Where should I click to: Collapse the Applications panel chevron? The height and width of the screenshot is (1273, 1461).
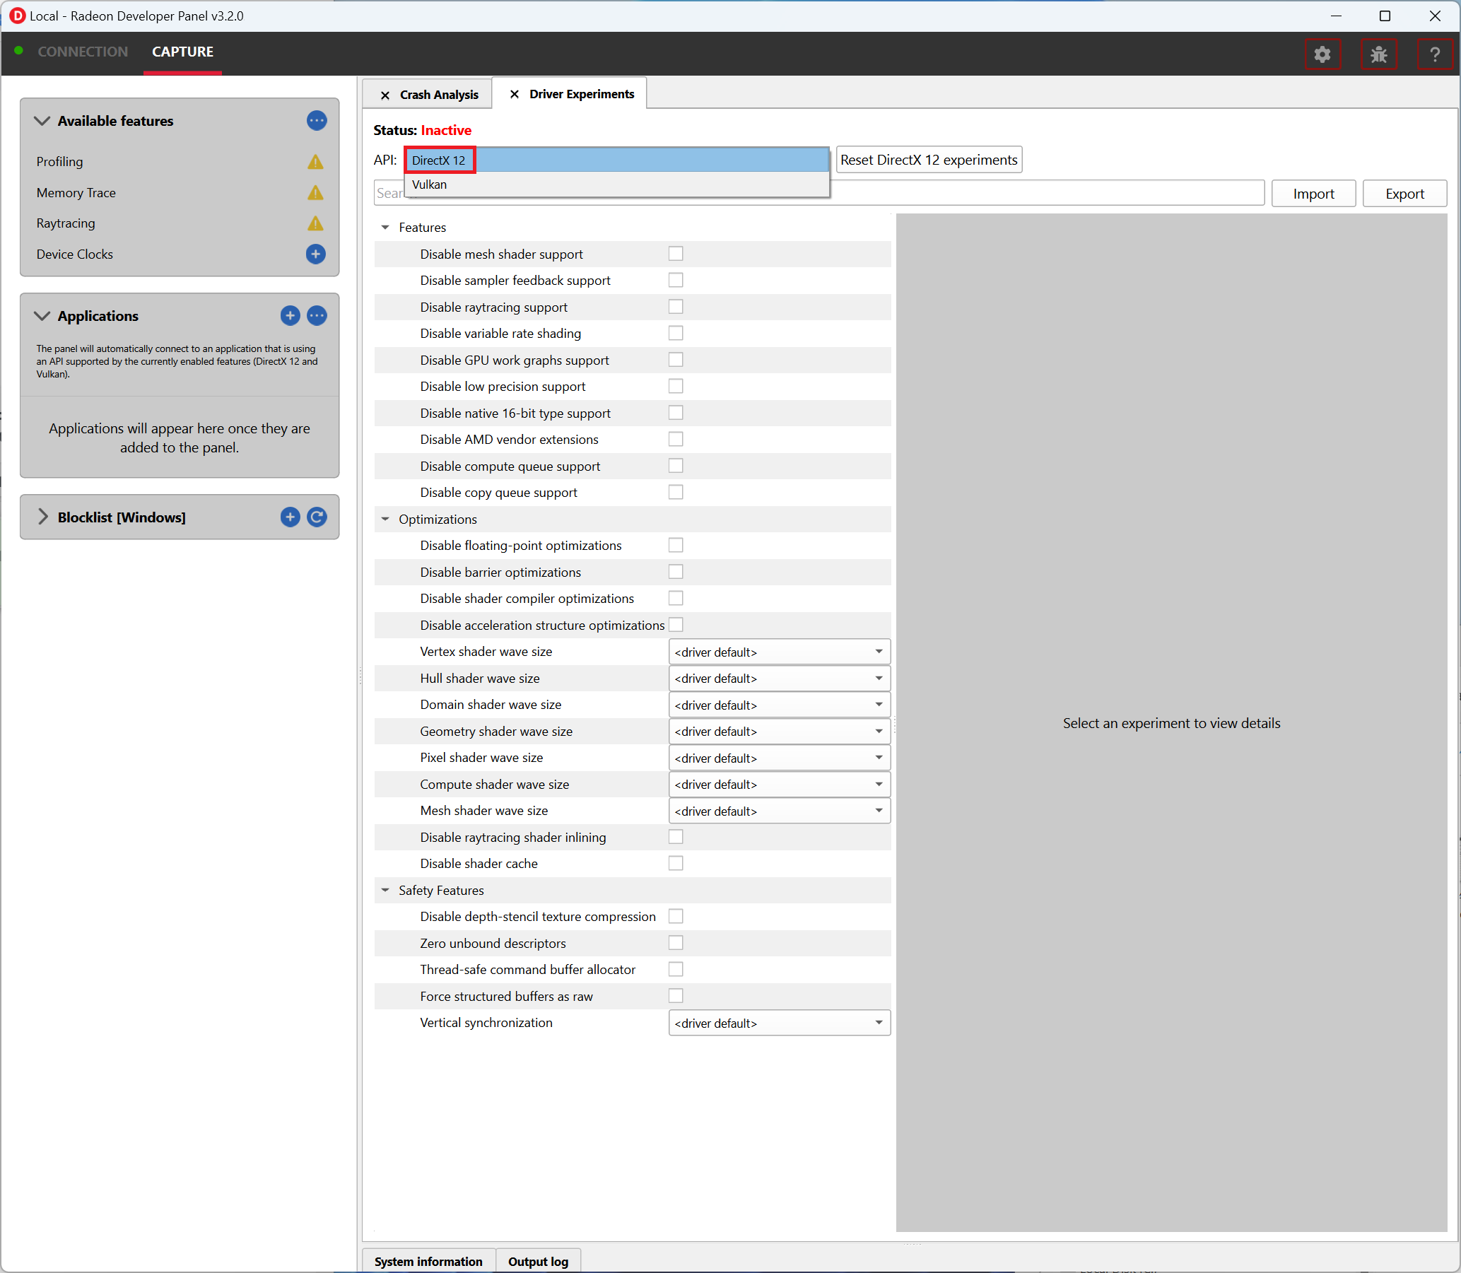(x=42, y=315)
